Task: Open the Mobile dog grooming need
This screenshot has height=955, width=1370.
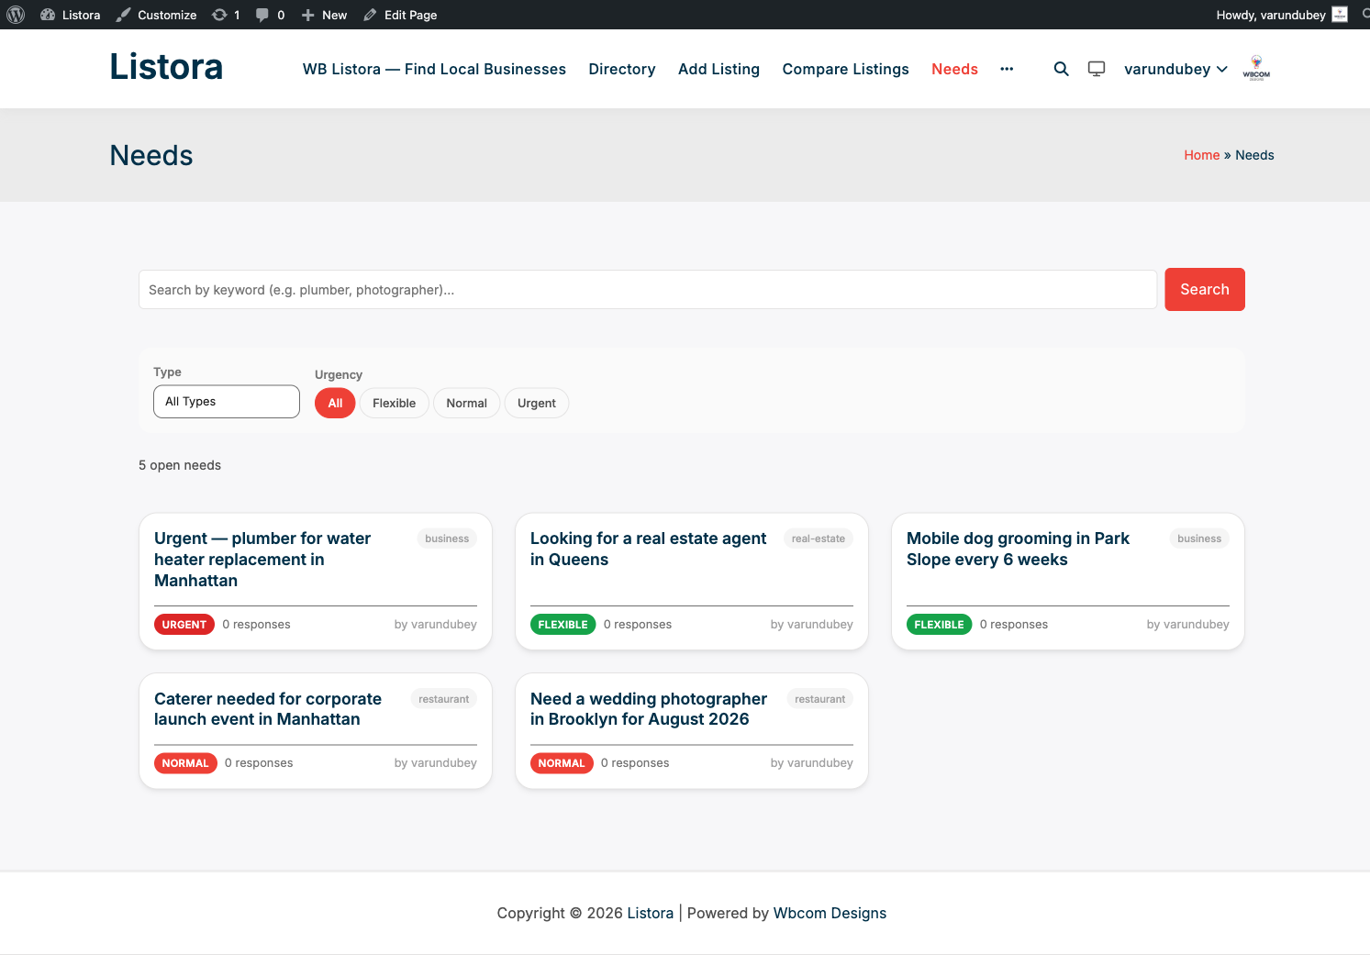Action: (x=1018, y=549)
